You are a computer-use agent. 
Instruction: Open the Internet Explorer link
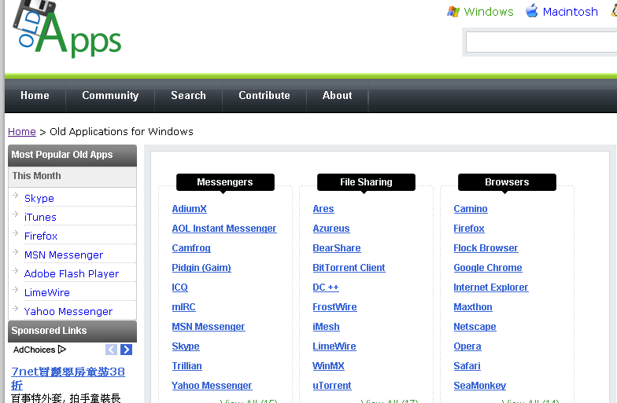[491, 288]
